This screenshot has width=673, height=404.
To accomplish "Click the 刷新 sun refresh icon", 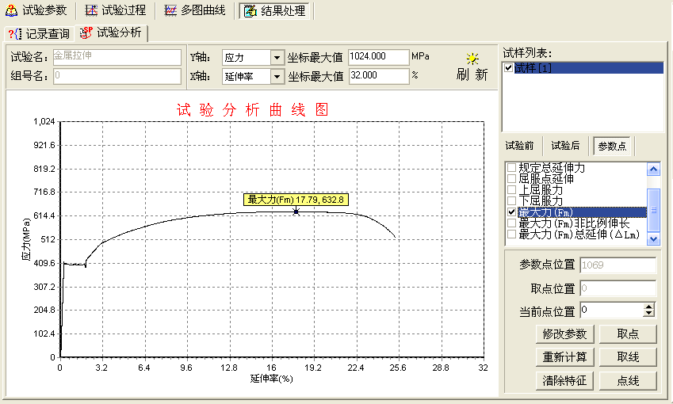I will click(473, 59).
